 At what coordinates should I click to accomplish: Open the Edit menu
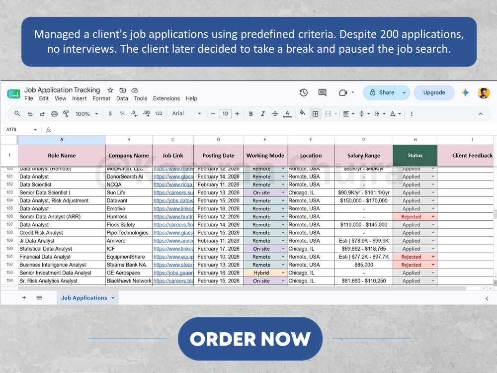click(44, 98)
